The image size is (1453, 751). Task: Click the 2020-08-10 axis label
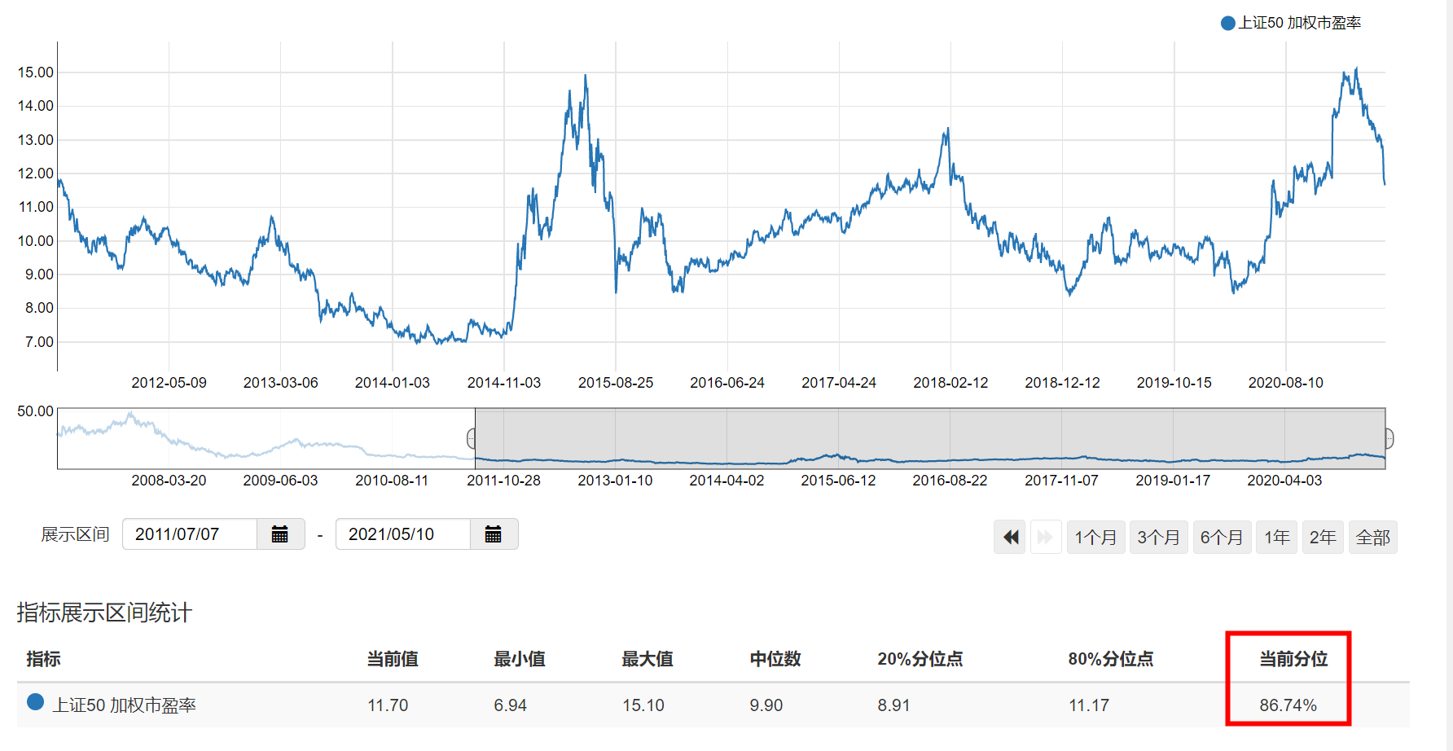click(1286, 383)
